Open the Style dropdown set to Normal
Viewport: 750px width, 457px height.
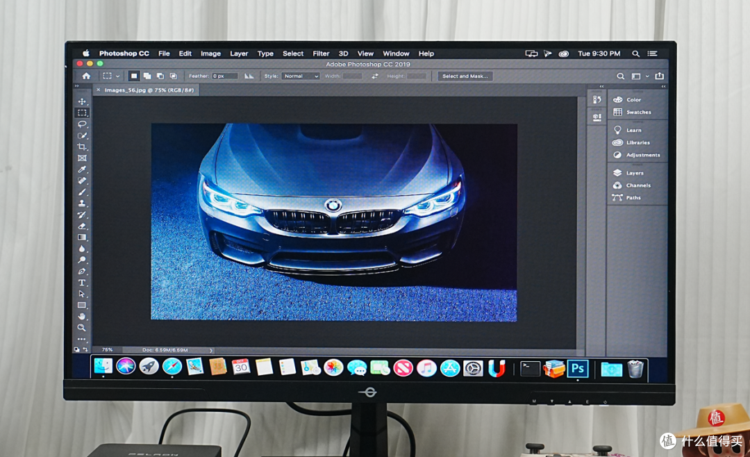(301, 76)
